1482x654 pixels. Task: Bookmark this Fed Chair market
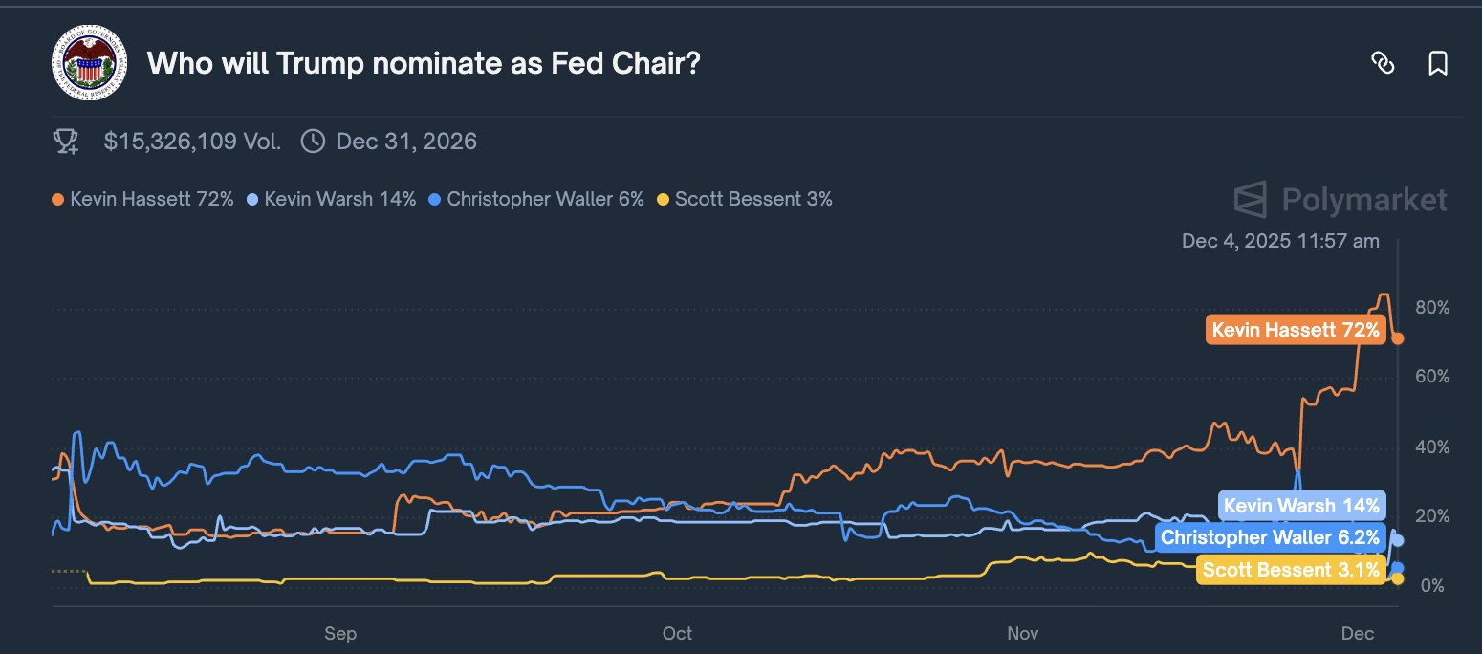point(1437,64)
